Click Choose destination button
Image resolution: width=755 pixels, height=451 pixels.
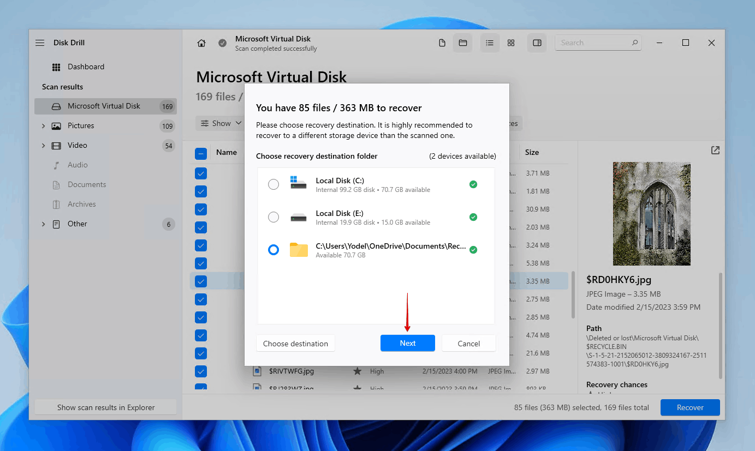pos(295,343)
